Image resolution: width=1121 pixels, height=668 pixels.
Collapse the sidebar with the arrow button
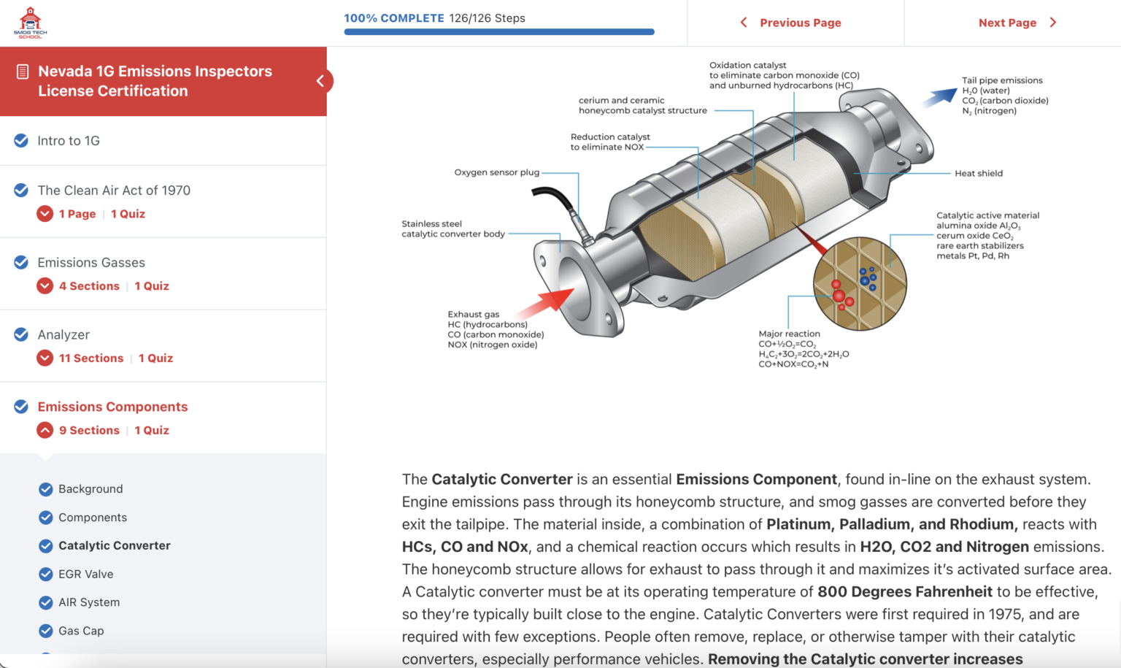(320, 81)
